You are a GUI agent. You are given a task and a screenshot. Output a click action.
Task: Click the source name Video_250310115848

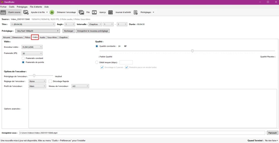[x=20, y=19]
